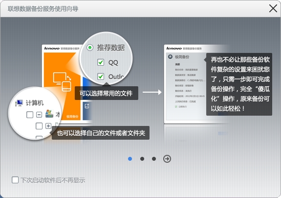
Task: Click the orange tile's computer-to-disk backup icon
Action: click(x=62, y=82)
